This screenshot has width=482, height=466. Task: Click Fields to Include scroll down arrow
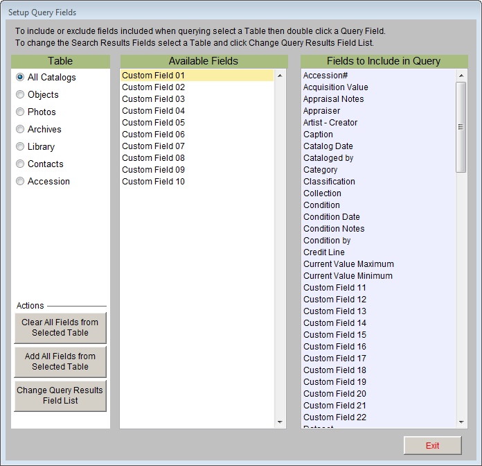461,422
